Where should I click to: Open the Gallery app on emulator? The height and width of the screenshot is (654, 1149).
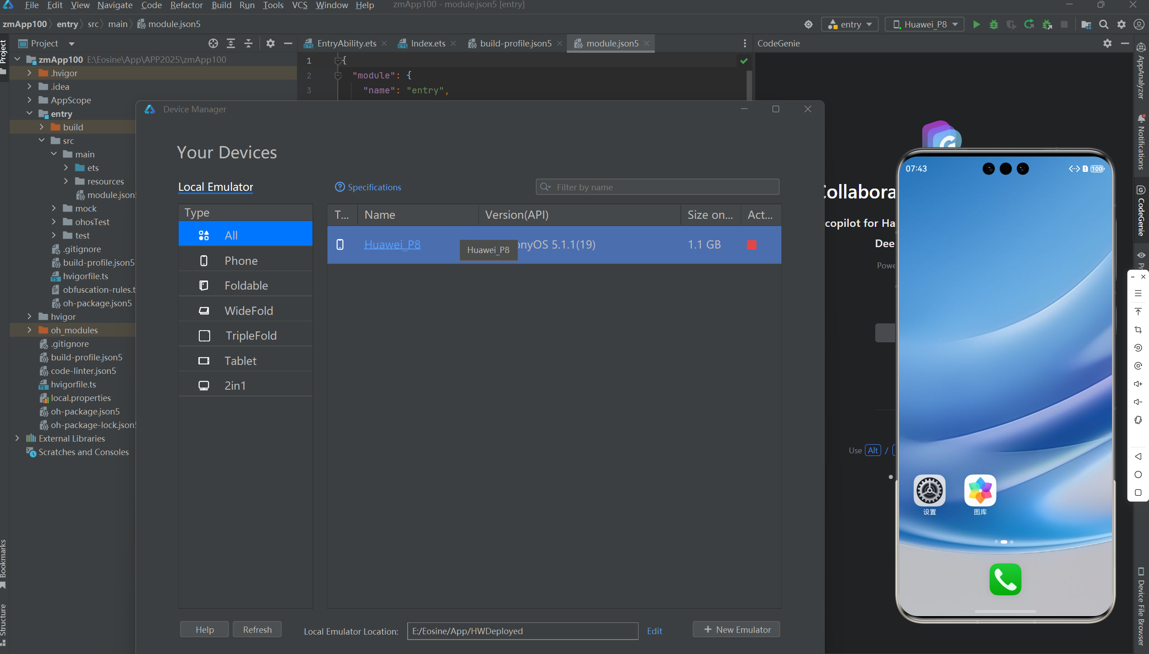980,490
